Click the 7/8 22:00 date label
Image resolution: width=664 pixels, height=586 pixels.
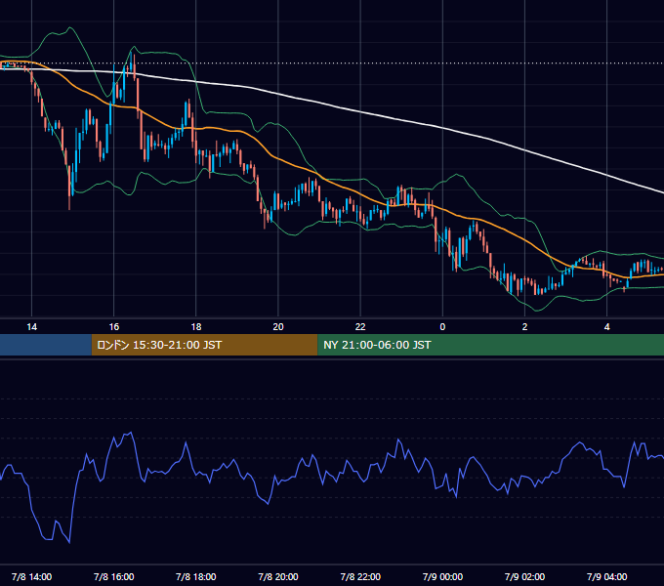360,576
